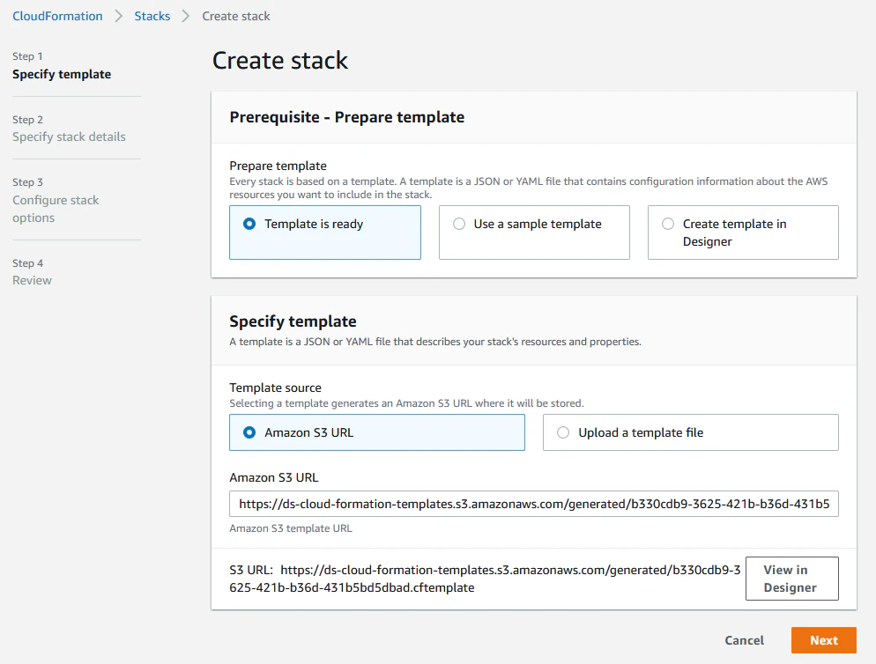Open the CloudFormation breadcrumb link
This screenshot has width=876, height=664.
57,16
